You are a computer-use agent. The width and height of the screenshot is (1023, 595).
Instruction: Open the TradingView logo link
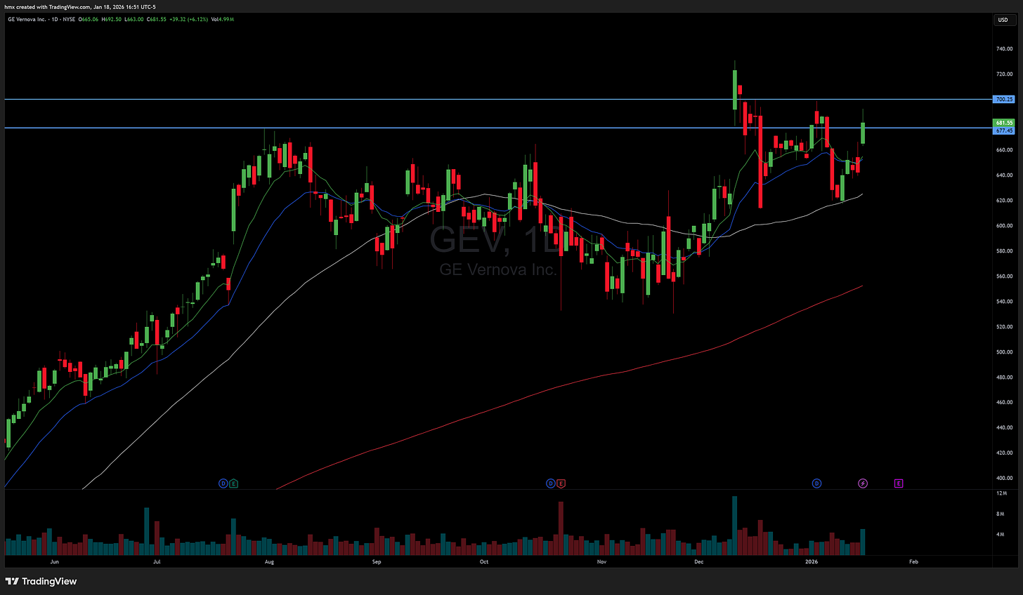(41, 581)
